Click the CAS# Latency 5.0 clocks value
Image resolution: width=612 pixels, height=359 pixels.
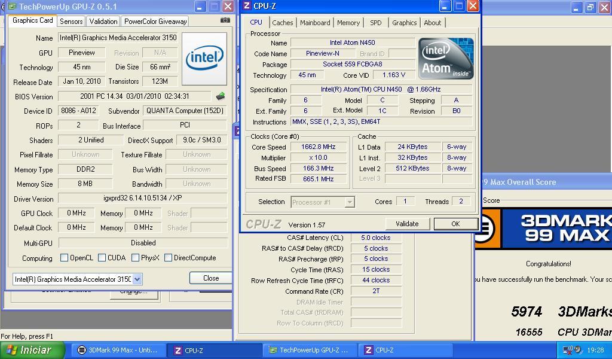pos(376,238)
